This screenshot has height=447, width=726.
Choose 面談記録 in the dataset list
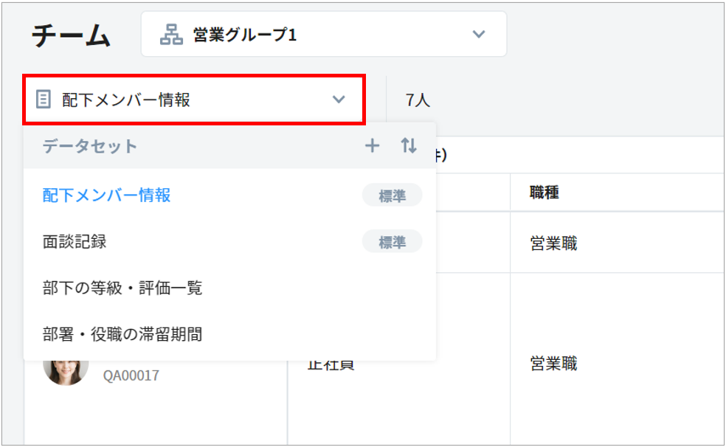click(x=75, y=241)
